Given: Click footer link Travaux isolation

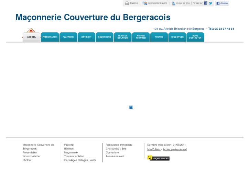Looking at the screenshot, I should pyautogui.click(x=74, y=156).
